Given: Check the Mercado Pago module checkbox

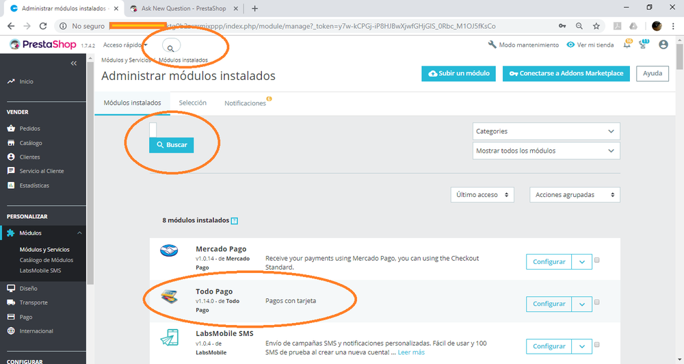Looking at the screenshot, I should 596,260.
